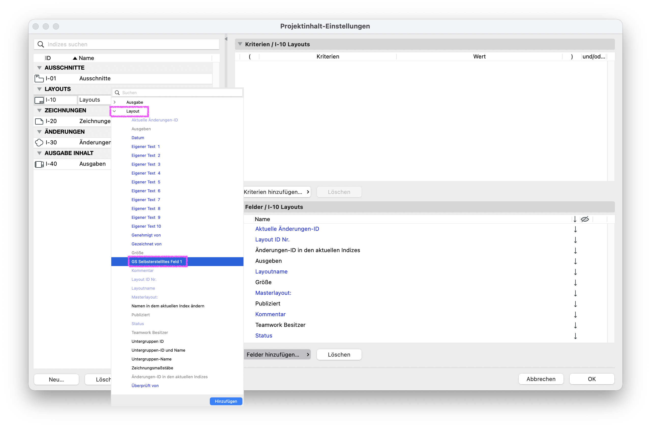651x428 pixels.
Task: Select Eigener Text 10 in popup
Action: point(146,226)
